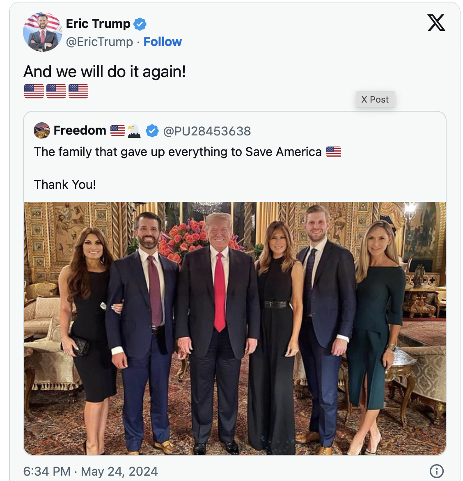Click the "Eric Trump" display name

point(98,24)
